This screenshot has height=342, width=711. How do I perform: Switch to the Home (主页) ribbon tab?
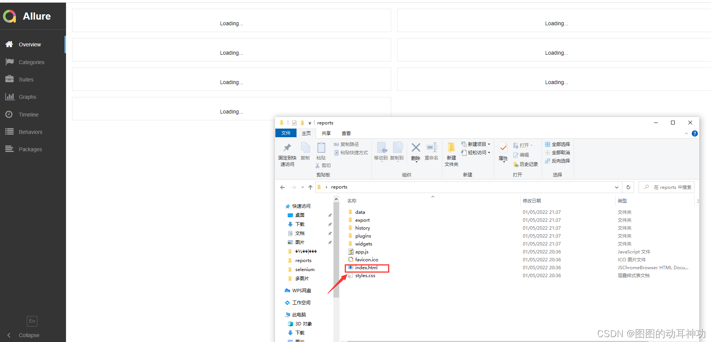(x=306, y=133)
